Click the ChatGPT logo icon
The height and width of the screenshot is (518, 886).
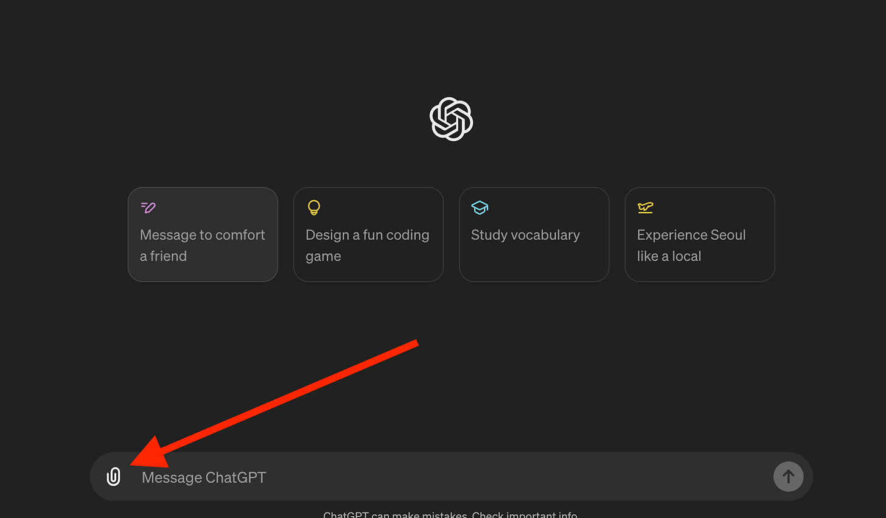pos(451,119)
